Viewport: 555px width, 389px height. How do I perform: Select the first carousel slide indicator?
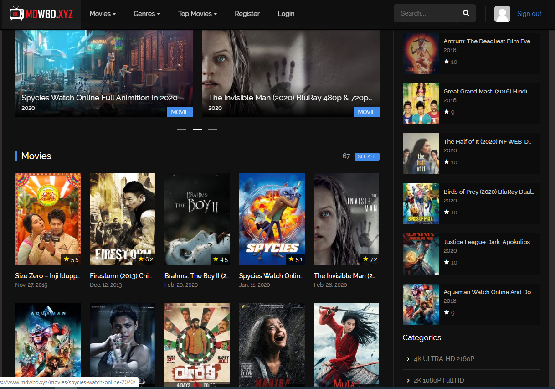(x=182, y=130)
